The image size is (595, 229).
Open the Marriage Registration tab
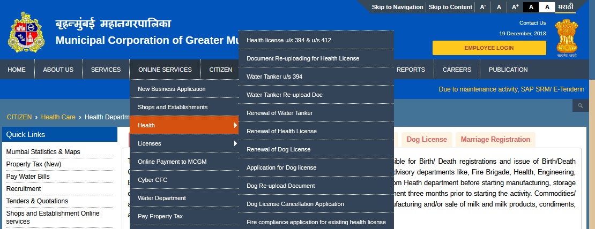495,140
